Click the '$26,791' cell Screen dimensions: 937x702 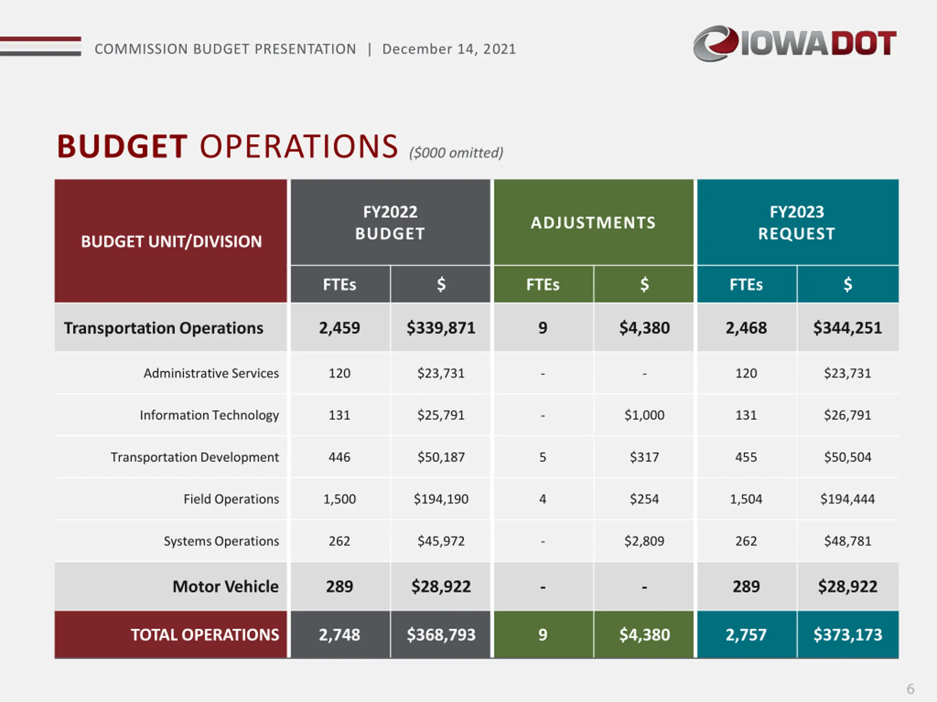[x=848, y=415]
